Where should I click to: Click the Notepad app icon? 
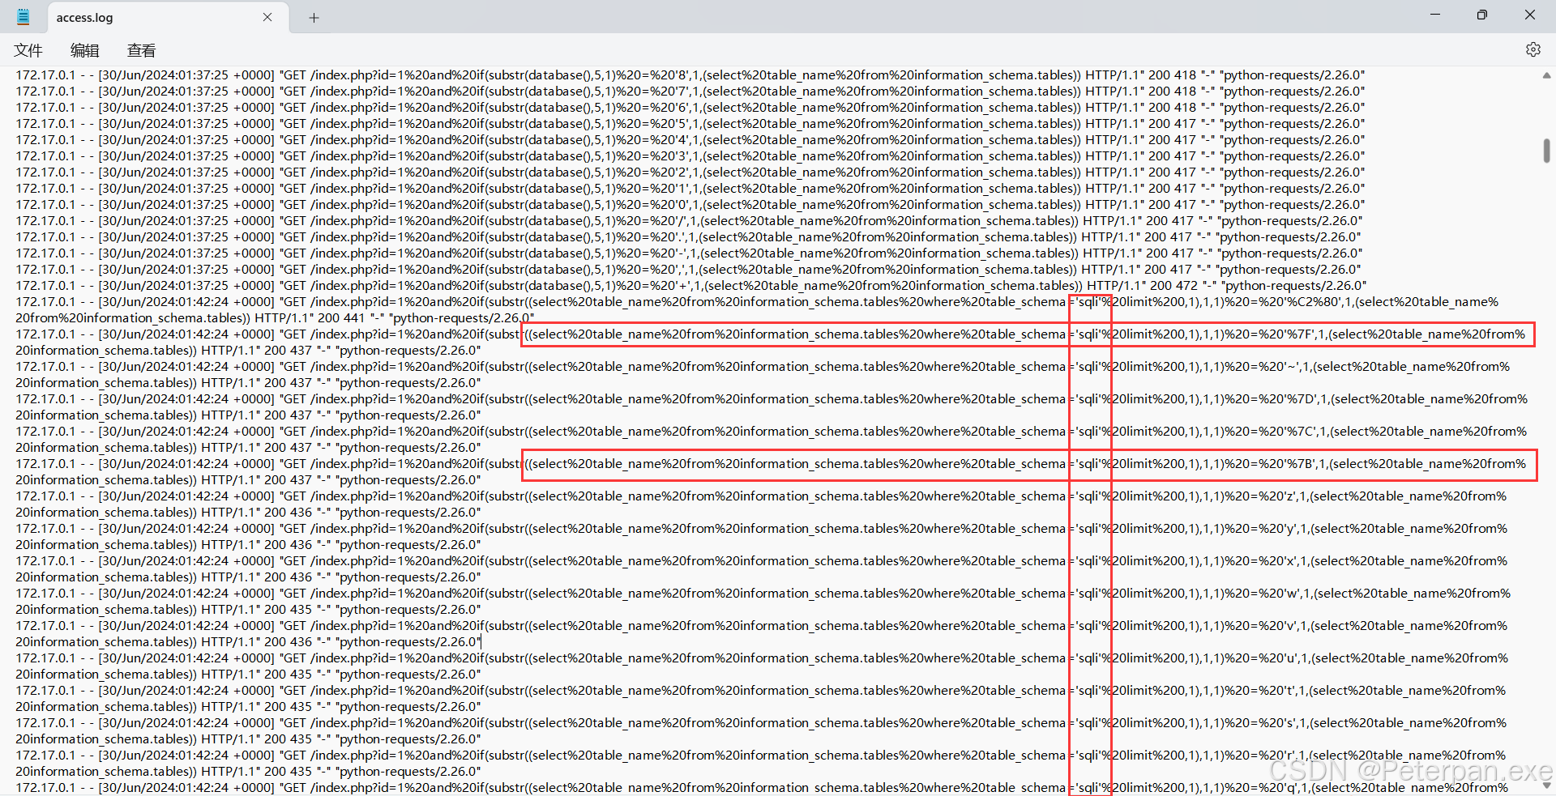tap(23, 16)
